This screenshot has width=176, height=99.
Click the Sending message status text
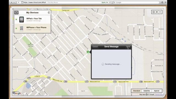[x=113, y=64]
